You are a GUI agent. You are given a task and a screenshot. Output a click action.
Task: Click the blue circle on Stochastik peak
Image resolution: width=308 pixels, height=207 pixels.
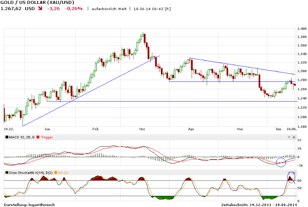[x=291, y=178]
